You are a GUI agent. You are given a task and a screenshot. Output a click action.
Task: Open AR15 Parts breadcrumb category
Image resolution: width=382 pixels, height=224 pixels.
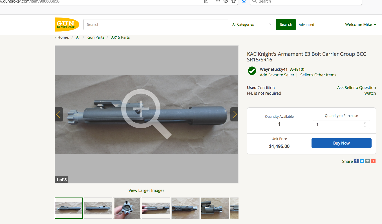[120, 37]
